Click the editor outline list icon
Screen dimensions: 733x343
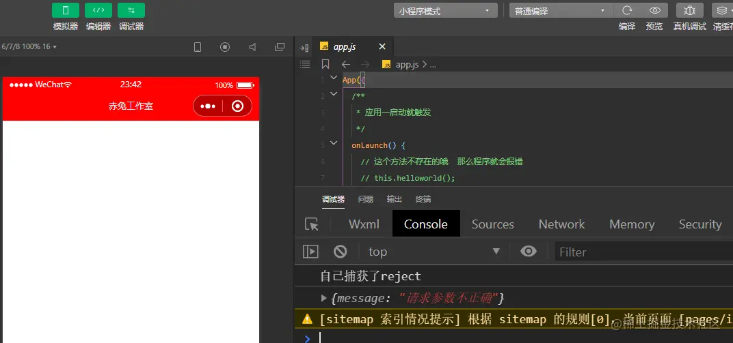pos(305,64)
